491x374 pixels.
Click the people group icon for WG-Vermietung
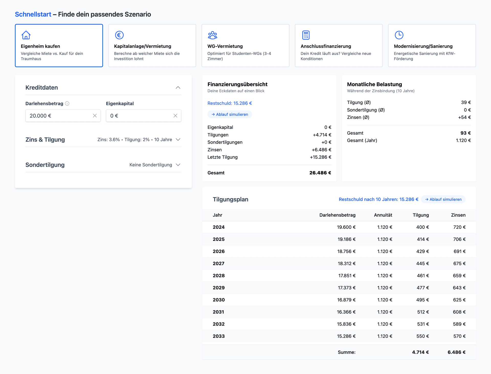pyautogui.click(x=212, y=35)
